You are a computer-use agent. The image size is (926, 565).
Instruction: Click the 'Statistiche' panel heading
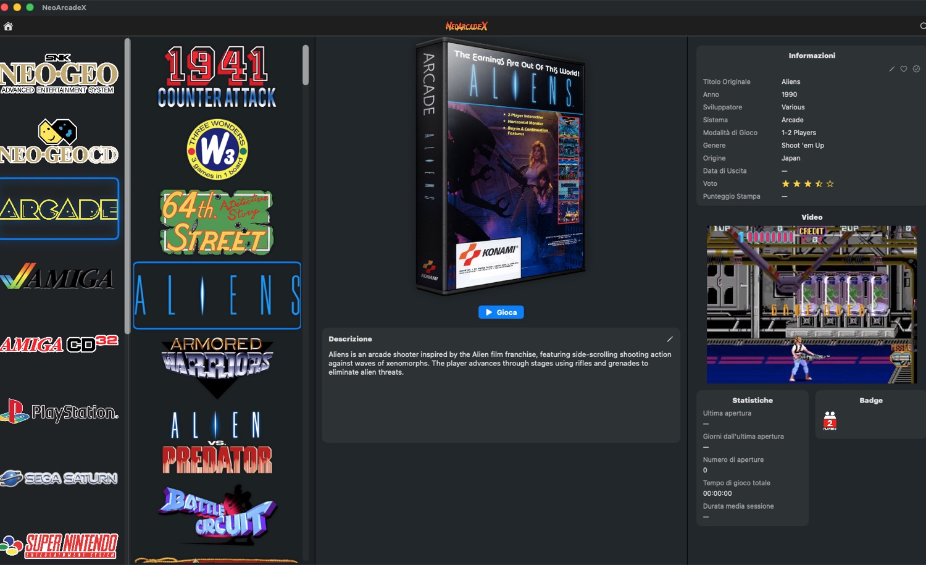(x=753, y=400)
